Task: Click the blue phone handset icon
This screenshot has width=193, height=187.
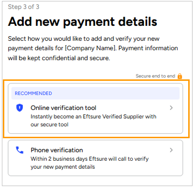Action: [x=20, y=150]
